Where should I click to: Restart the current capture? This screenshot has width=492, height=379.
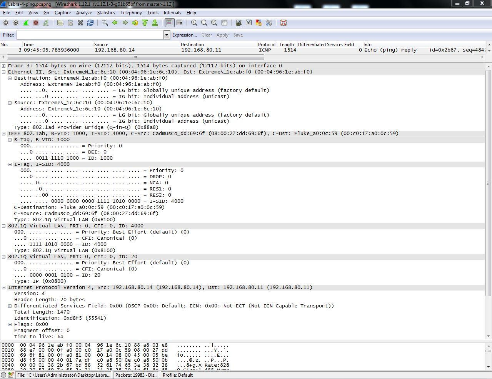[x=46, y=23]
